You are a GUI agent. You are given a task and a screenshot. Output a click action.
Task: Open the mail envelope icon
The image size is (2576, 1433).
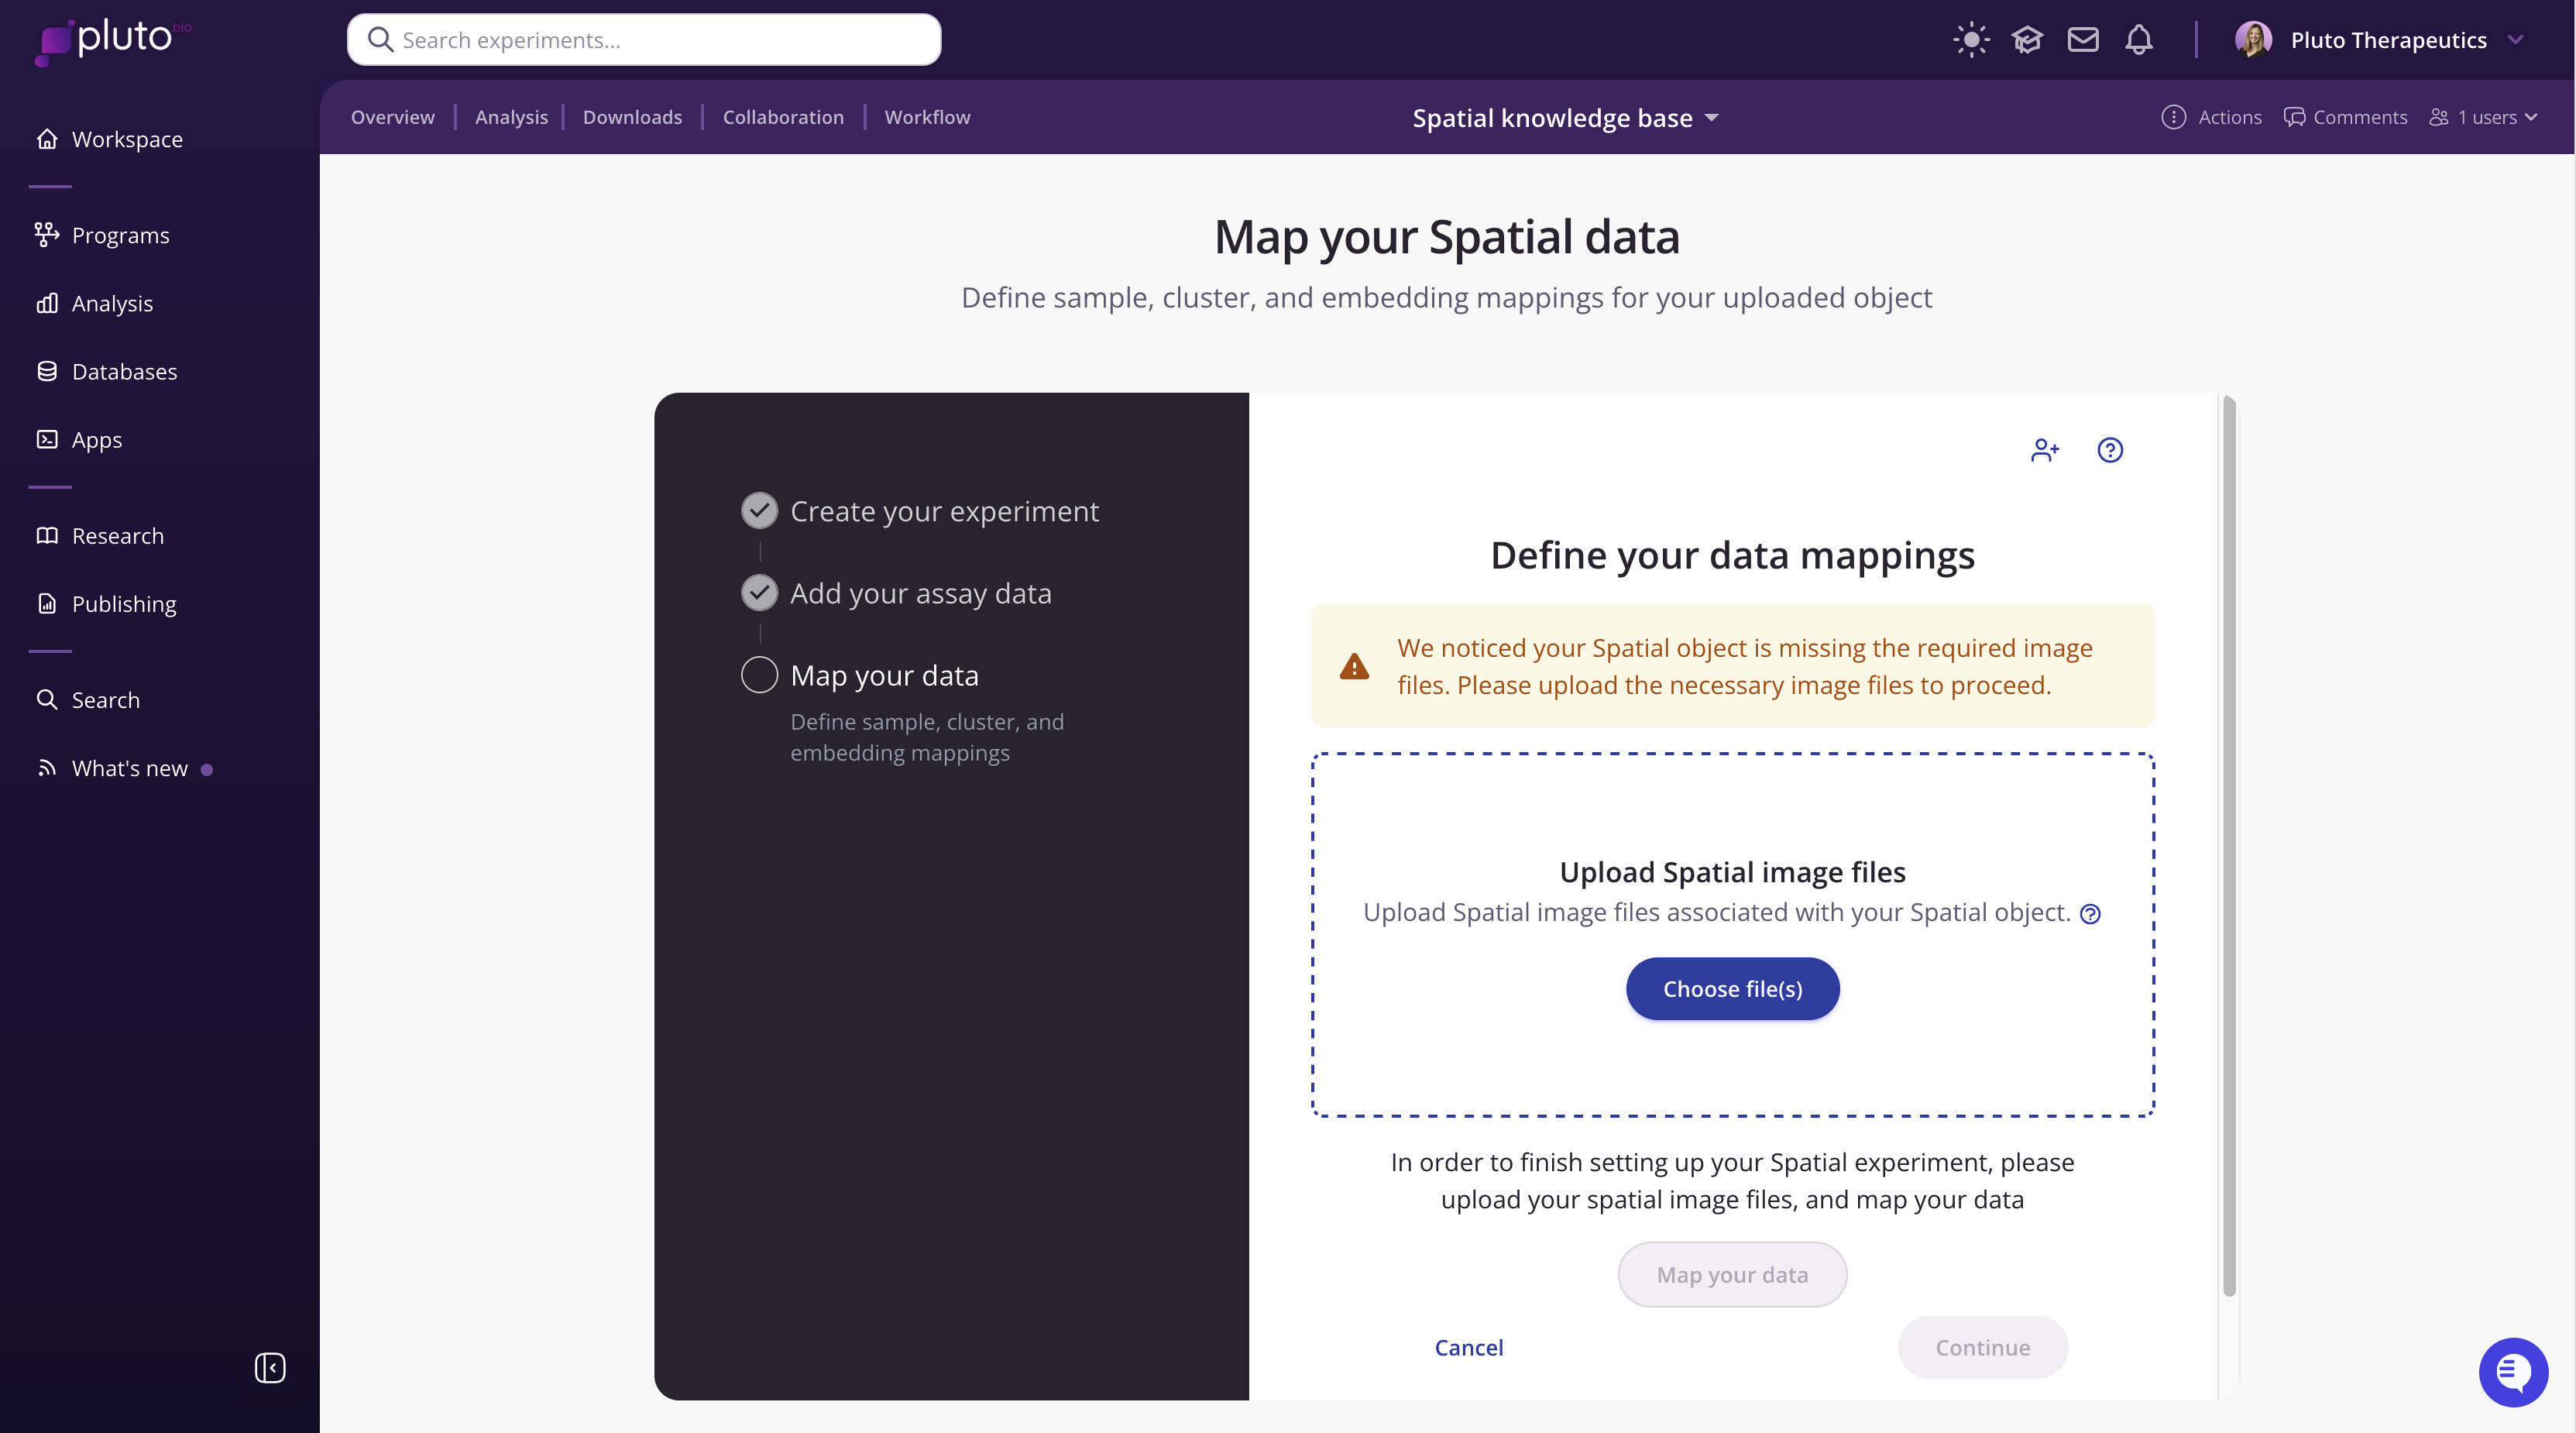pyautogui.click(x=2083, y=40)
